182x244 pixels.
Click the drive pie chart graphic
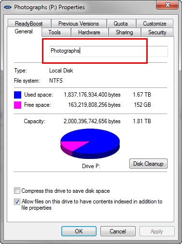[x=90, y=144]
